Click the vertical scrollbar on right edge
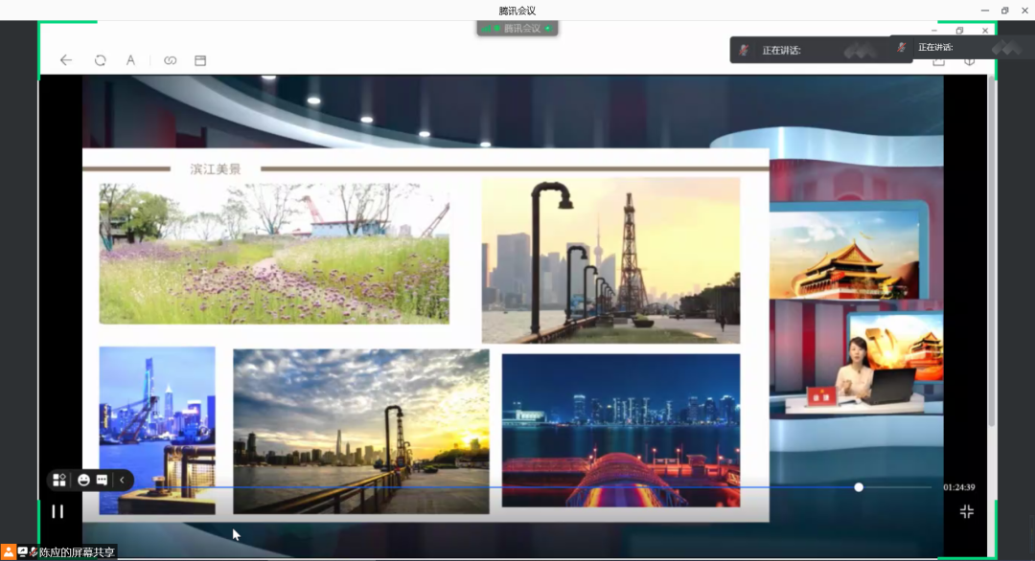 coord(992,287)
